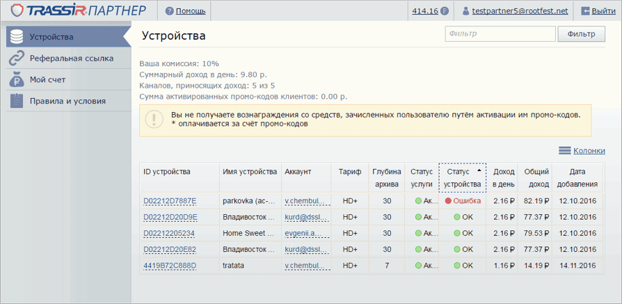Click into the filter text field
622x304 pixels.
click(x=500, y=34)
